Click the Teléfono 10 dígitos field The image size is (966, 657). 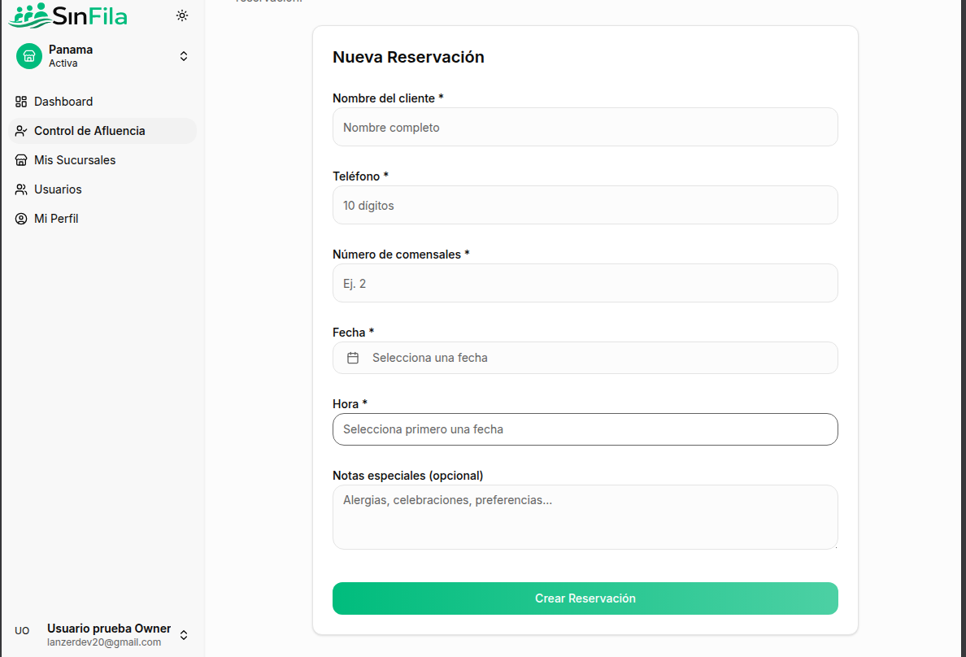click(x=585, y=206)
